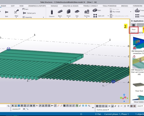Click the blue Select assemblies switch
This screenshot has height=116, width=144.
click(x=83, y=106)
